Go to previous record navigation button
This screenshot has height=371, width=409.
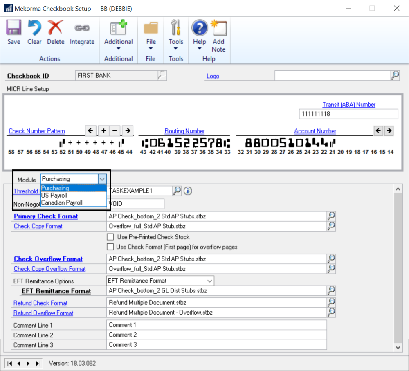coord(19,363)
